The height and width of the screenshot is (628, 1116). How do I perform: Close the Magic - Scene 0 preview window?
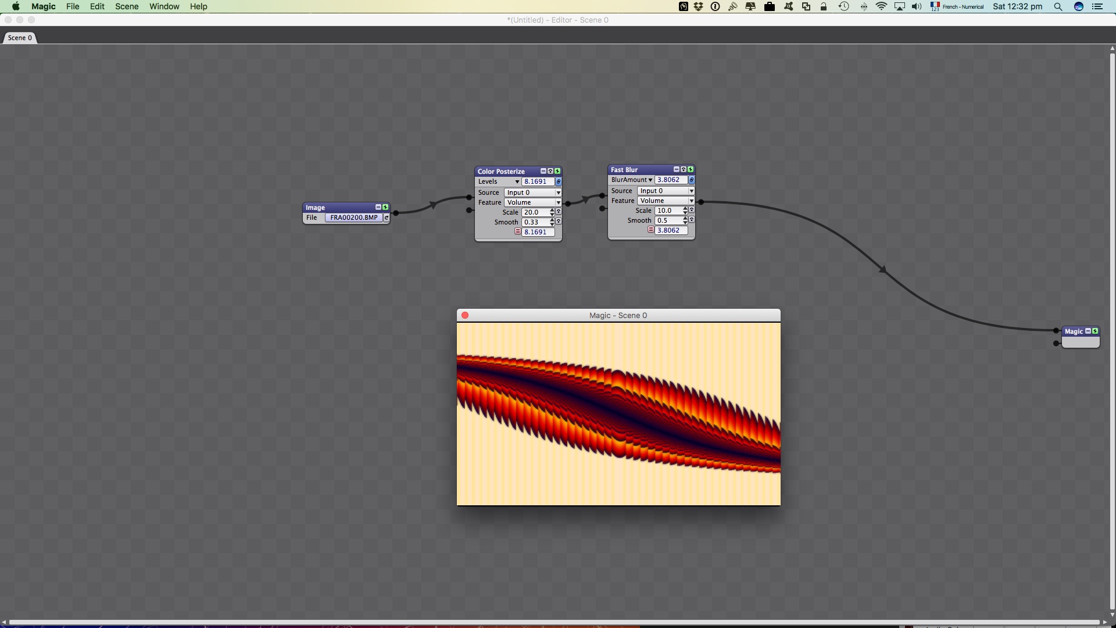(465, 315)
